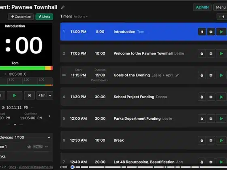The width and height of the screenshot is (227, 170).
Task: Open the Countdown type dropdown
Action: [100, 80]
